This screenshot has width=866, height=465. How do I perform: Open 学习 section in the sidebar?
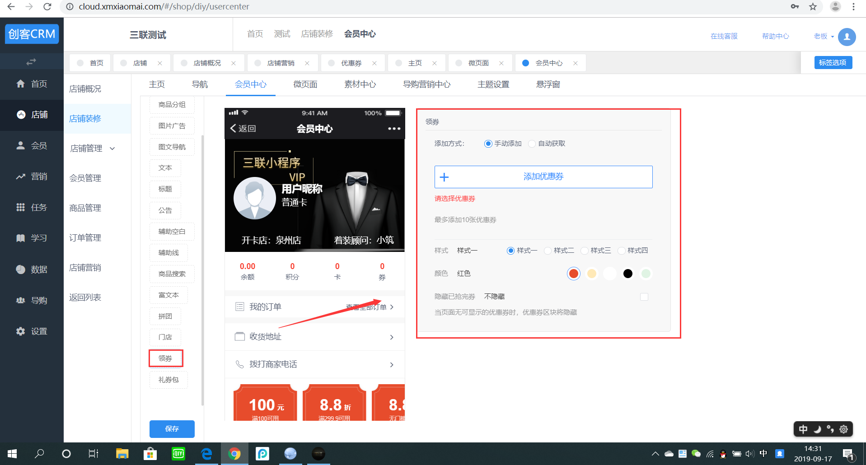[32, 238]
